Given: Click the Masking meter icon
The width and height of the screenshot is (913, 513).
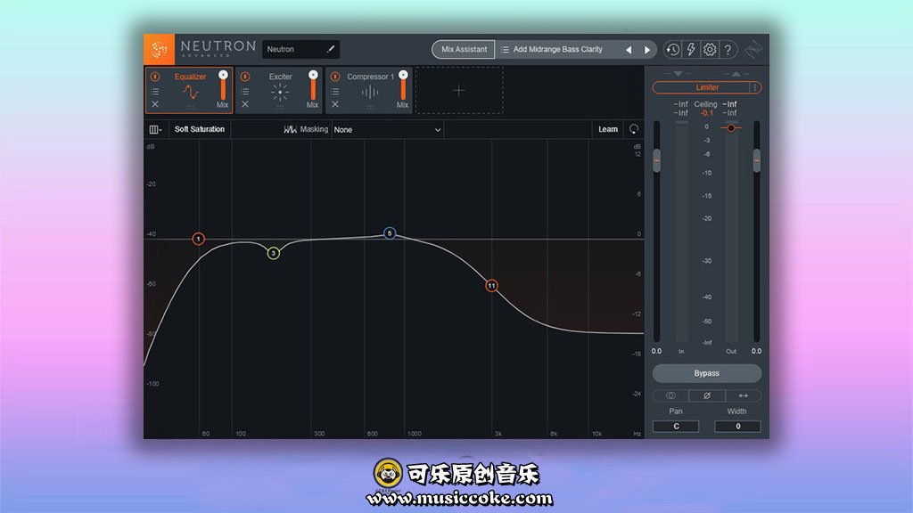Looking at the screenshot, I should tap(290, 130).
